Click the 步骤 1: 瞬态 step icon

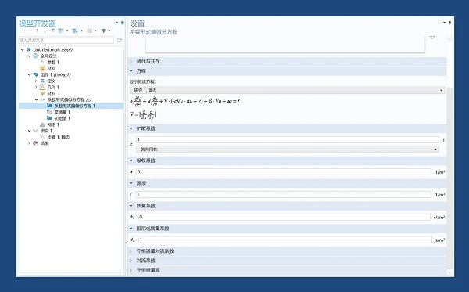[x=42, y=137]
